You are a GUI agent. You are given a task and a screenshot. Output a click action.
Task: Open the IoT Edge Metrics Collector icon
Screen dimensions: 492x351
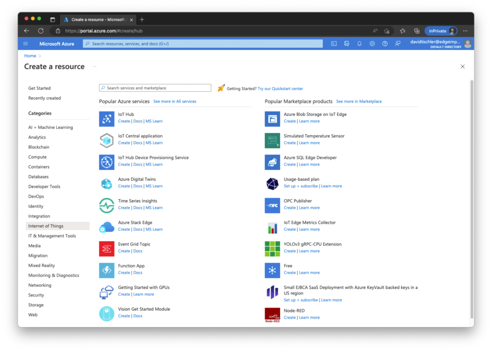click(272, 227)
